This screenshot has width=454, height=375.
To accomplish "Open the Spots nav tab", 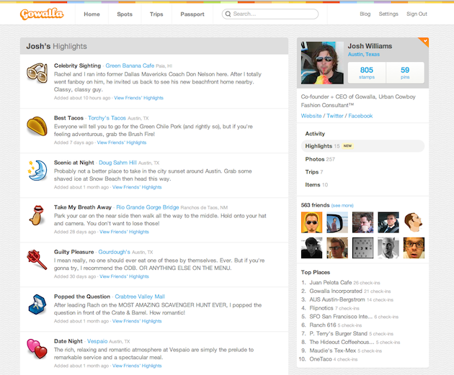I will pos(125,14).
